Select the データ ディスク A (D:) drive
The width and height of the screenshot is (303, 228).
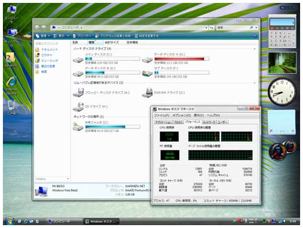pos(176,58)
